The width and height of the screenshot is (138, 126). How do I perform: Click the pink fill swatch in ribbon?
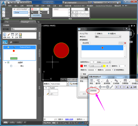click(32, 9)
